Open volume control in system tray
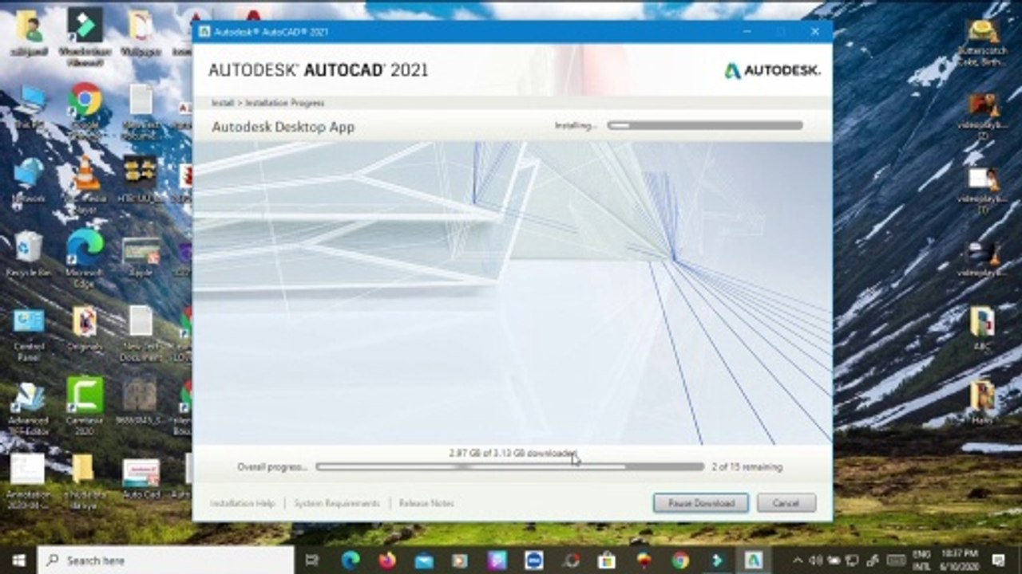 coord(816,560)
